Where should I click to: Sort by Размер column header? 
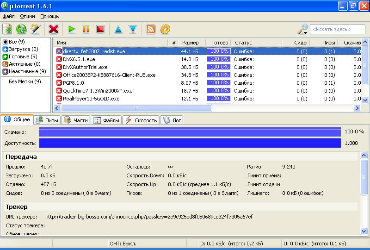coord(191,43)
